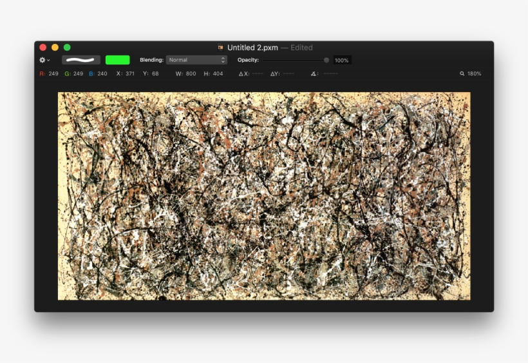The width and height of the screenshot is (528, 363).
Task: Click the Blending label
Action: coord(151,60)
